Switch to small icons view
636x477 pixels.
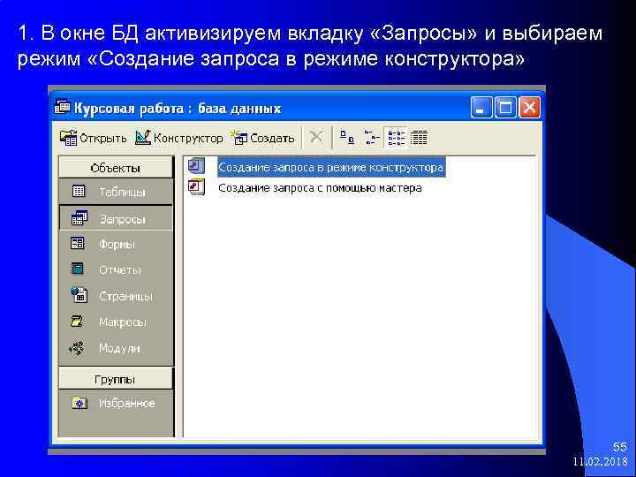click(371, 138)
